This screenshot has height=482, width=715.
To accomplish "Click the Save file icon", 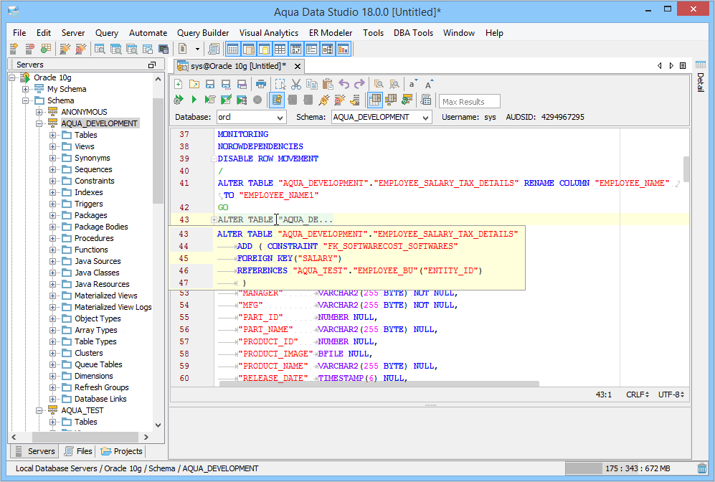I will (x=210, y=84).
